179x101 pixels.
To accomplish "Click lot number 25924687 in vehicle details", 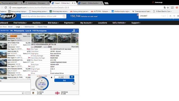I will [38, 47].
